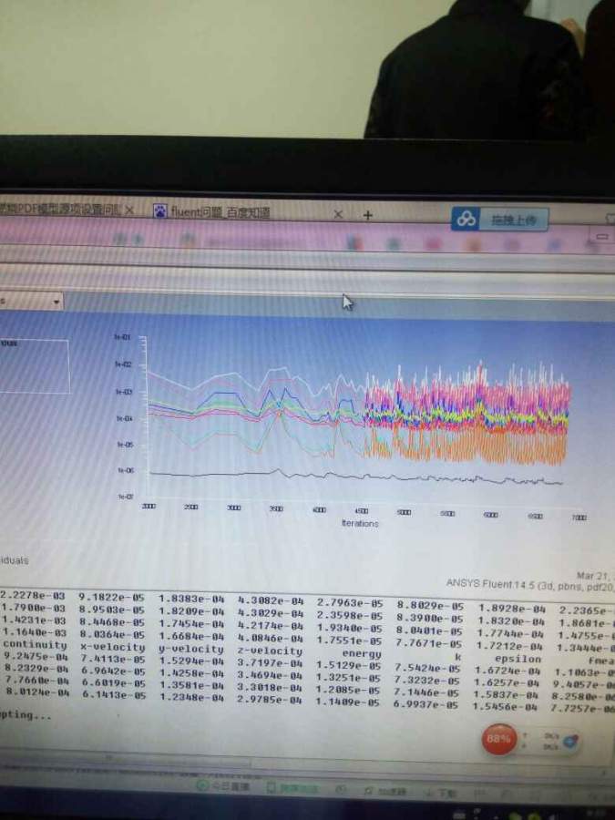Click the 'energy' column header
The image size is (615, 820).
(x=361, y=653)
